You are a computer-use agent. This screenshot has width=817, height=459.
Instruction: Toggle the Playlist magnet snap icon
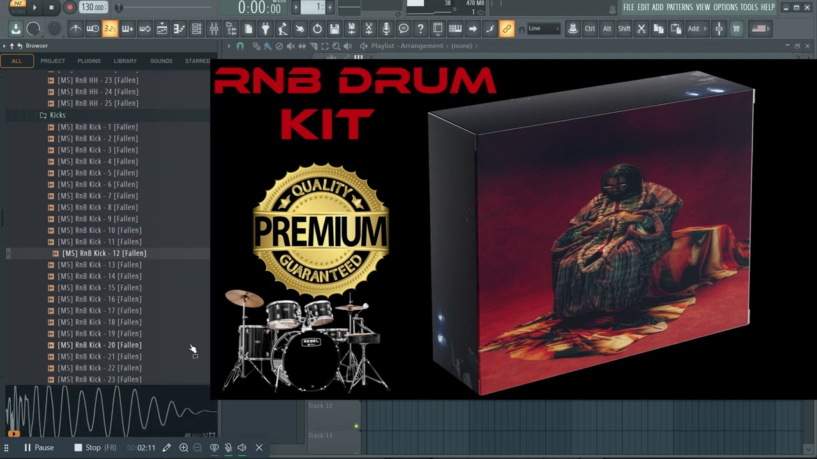pyautogui.click(x=240, y=46)
